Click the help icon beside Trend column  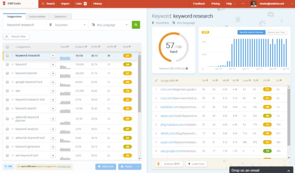pyautogui.click(x=68, y=47)
